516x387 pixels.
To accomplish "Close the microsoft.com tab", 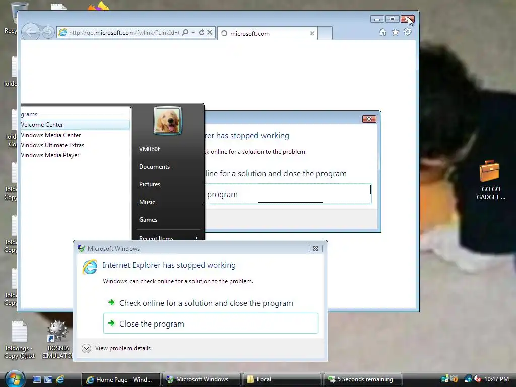I will point(312,33).
